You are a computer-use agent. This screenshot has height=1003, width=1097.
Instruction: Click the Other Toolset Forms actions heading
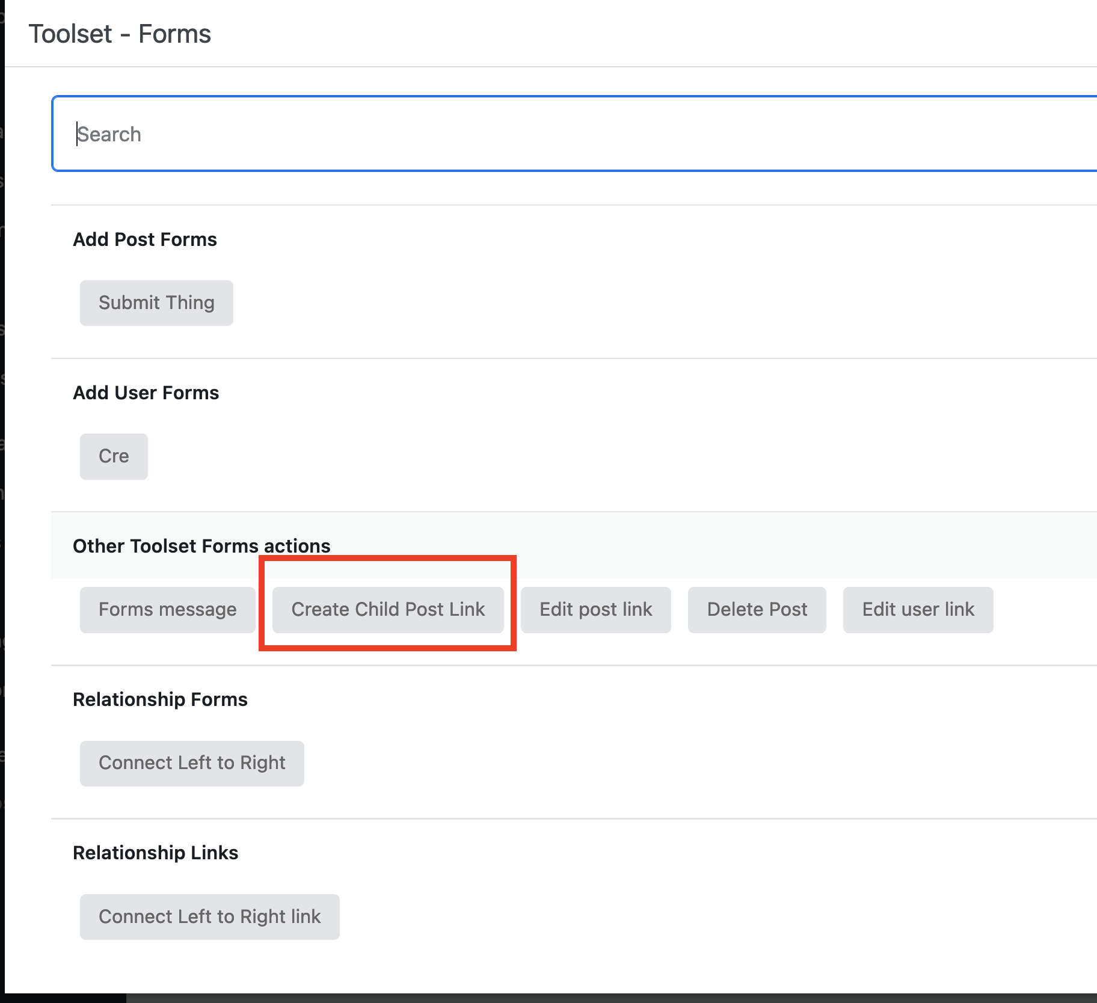(202, 546)
